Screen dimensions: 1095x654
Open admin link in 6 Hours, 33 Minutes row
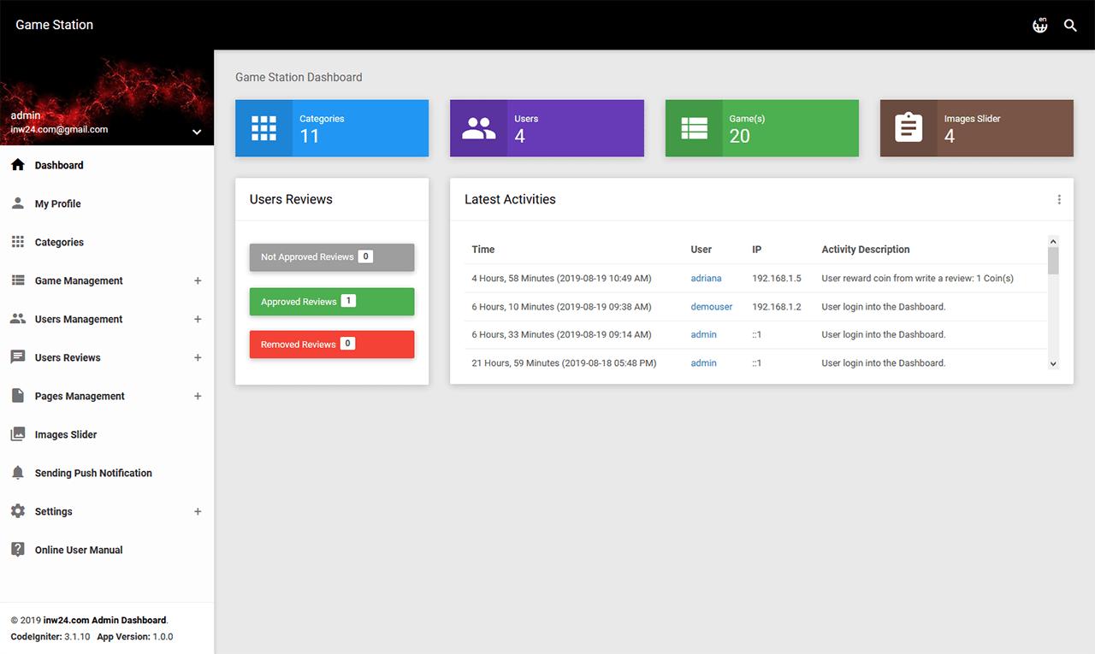click(x=704, y=334)
